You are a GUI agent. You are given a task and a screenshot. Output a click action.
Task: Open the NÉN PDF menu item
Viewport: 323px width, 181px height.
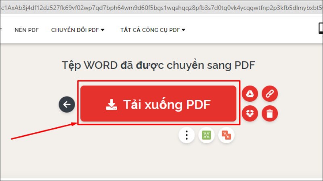[x=27, y=30]
